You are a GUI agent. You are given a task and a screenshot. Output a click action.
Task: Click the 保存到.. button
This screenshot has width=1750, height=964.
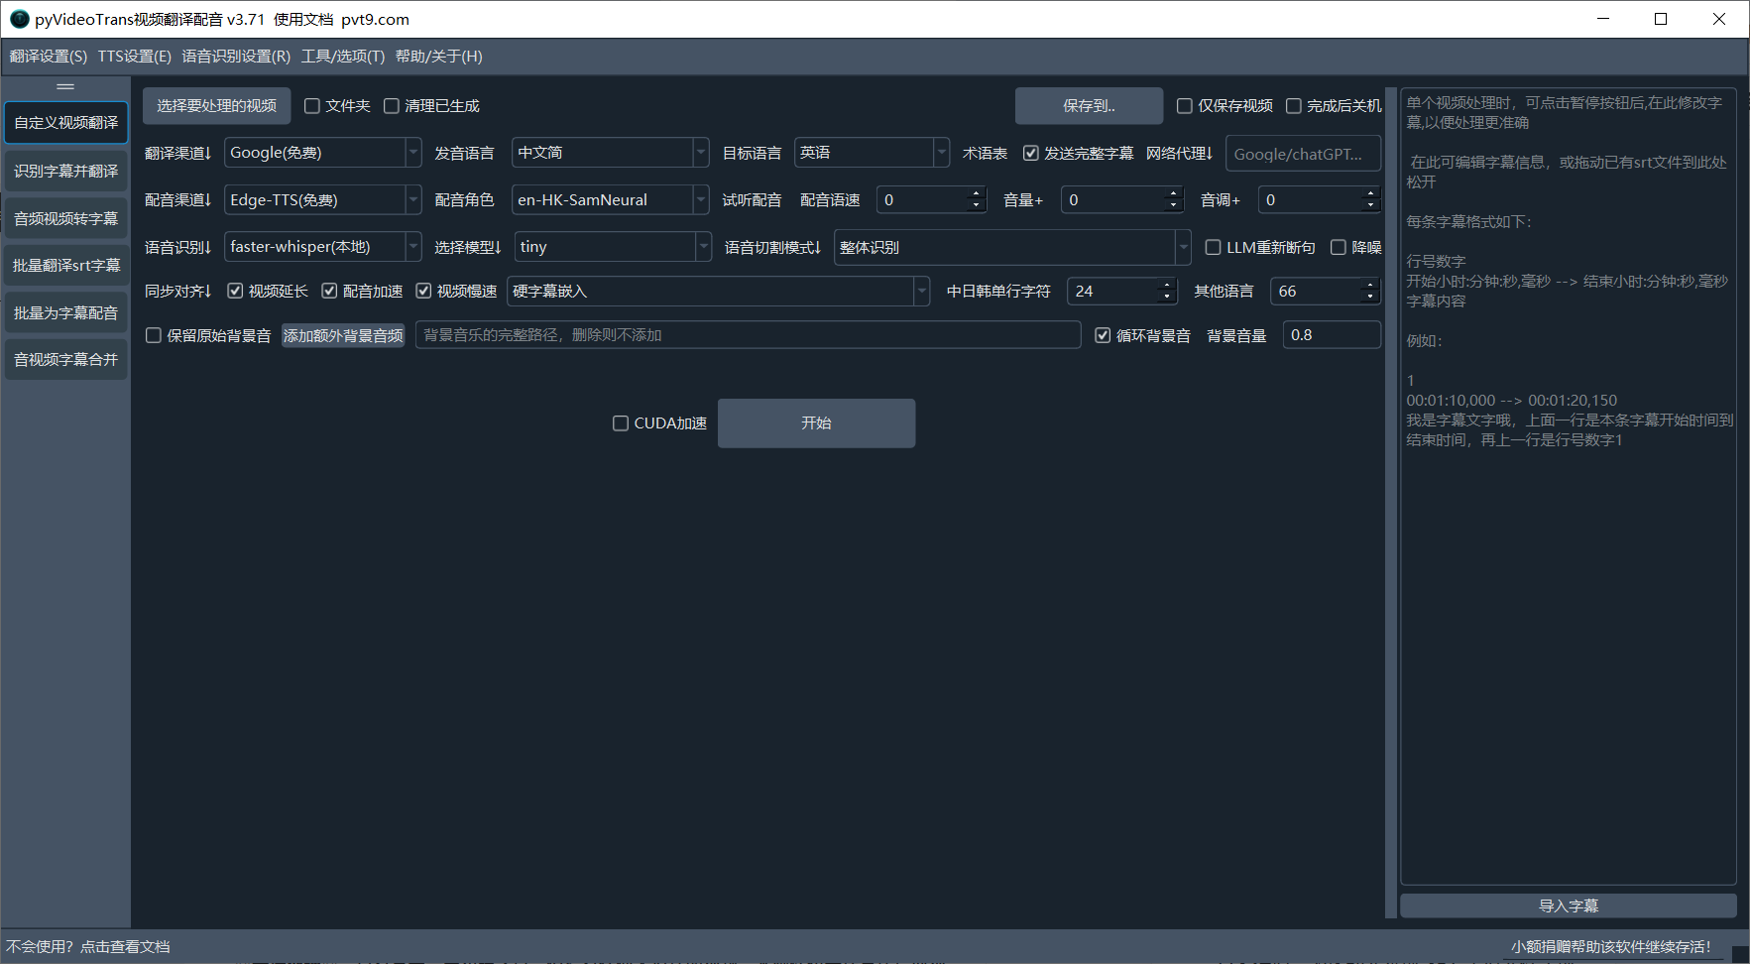[x=1089, y=106]
